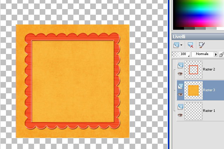Click the Raster 3 layer type icon

tap(180, 86)
